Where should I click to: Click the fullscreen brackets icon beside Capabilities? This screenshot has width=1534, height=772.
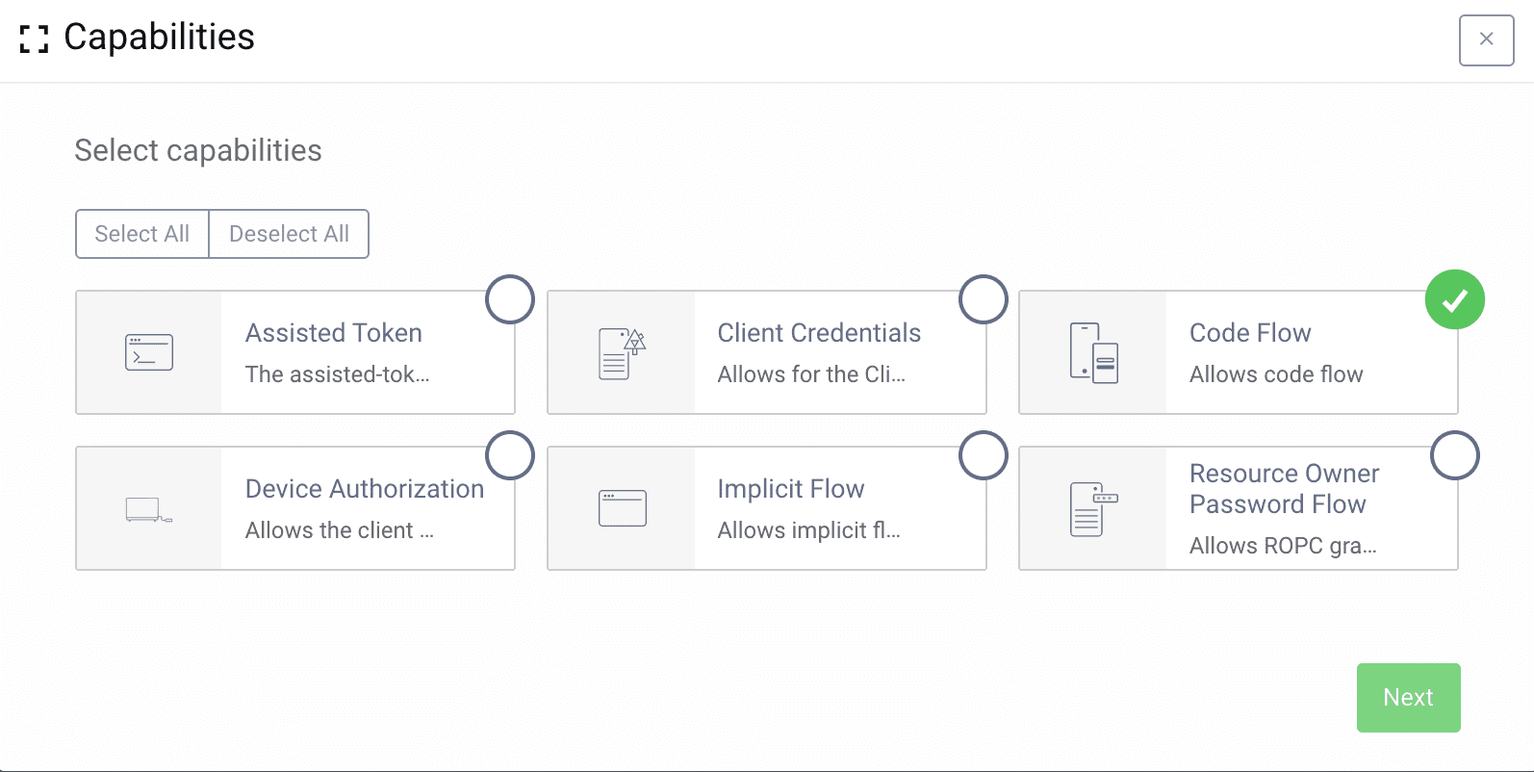tap(35, 39)
